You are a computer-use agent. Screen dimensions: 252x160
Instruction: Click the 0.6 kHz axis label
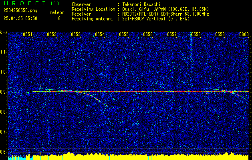tap(3, 152)
